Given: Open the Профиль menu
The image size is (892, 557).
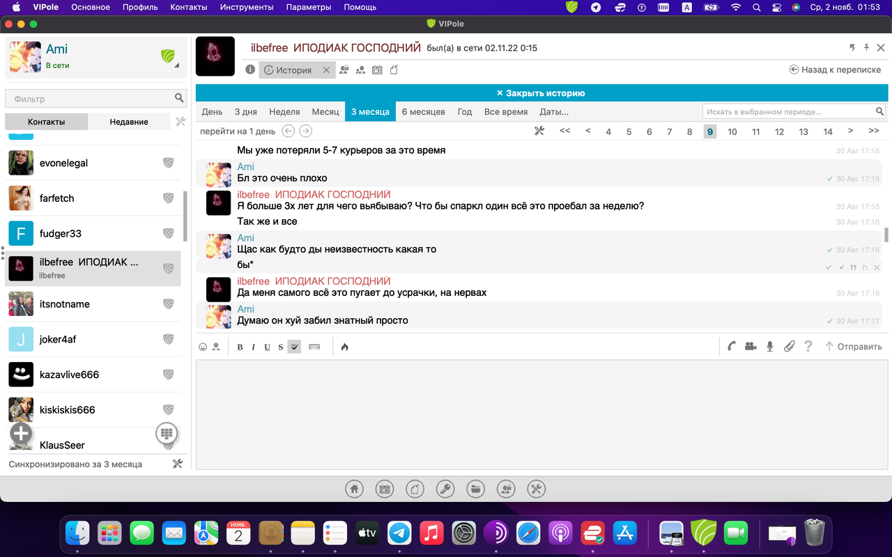Looking at the screenshot, I should (x=140, y=7).
